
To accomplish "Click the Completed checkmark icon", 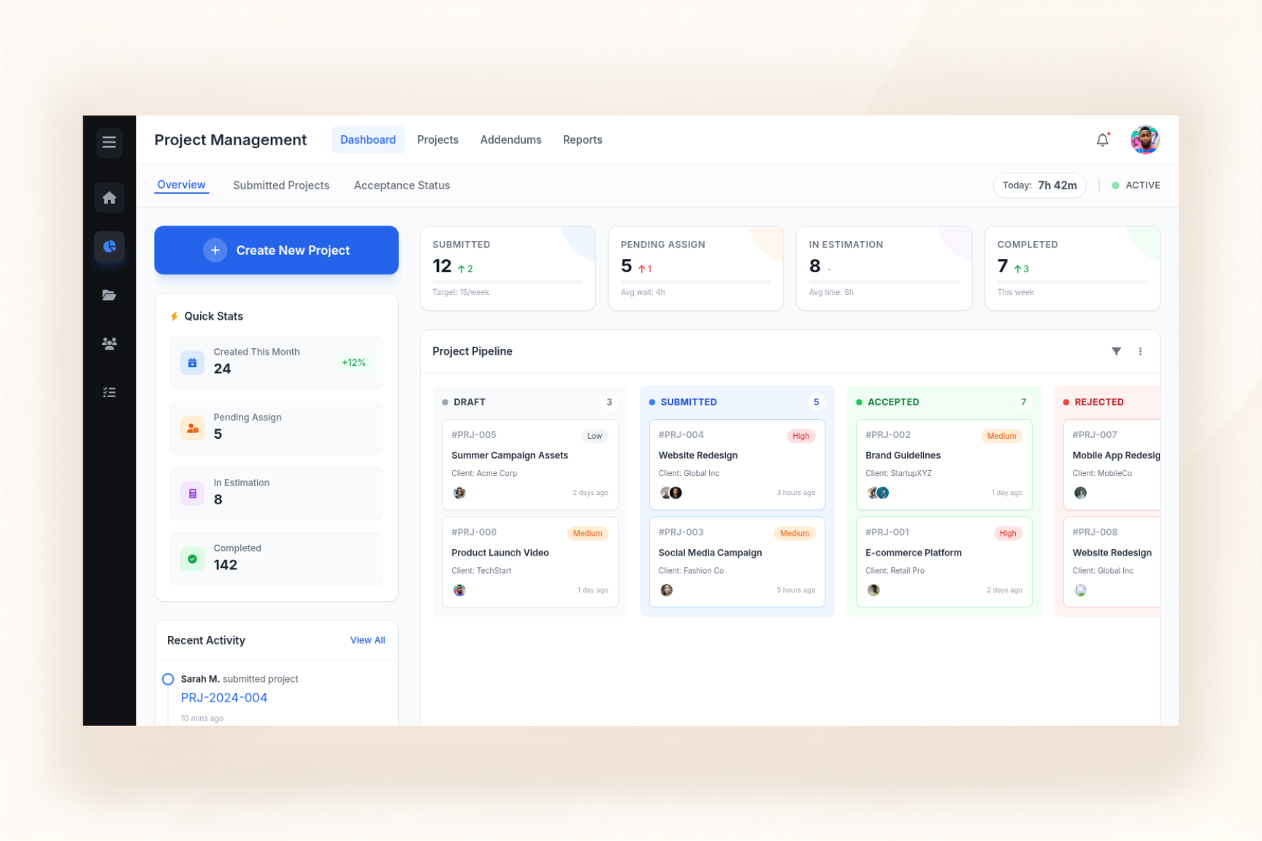I will 193,559.
